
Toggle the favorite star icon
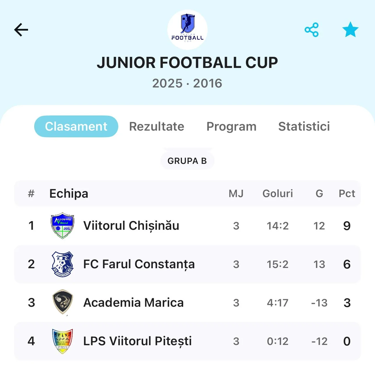tap(350, 30)
